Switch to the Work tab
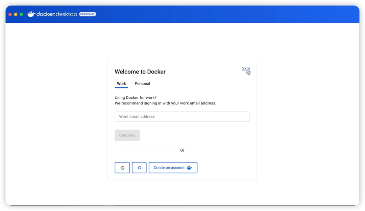This screenshot has height=211, width=365. coord(121,84)
